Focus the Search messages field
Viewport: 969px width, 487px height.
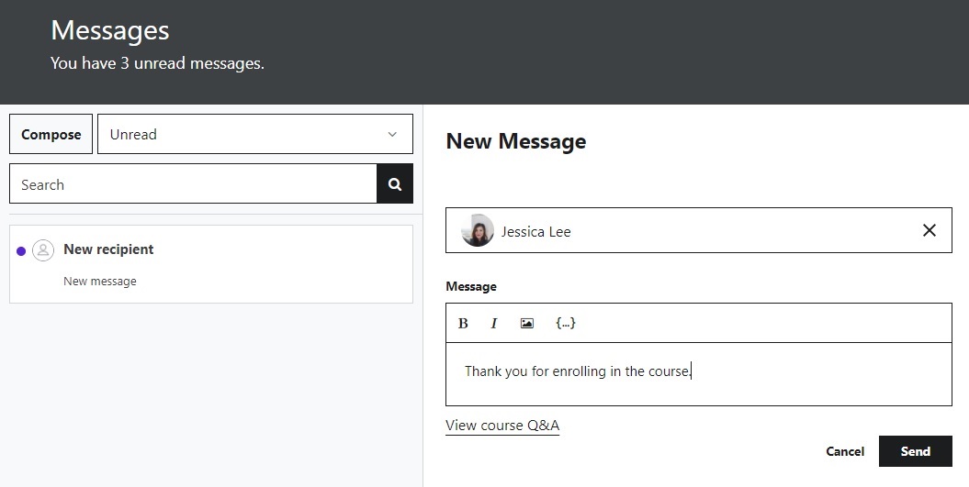pyautogui.click(x=193, y=184)
